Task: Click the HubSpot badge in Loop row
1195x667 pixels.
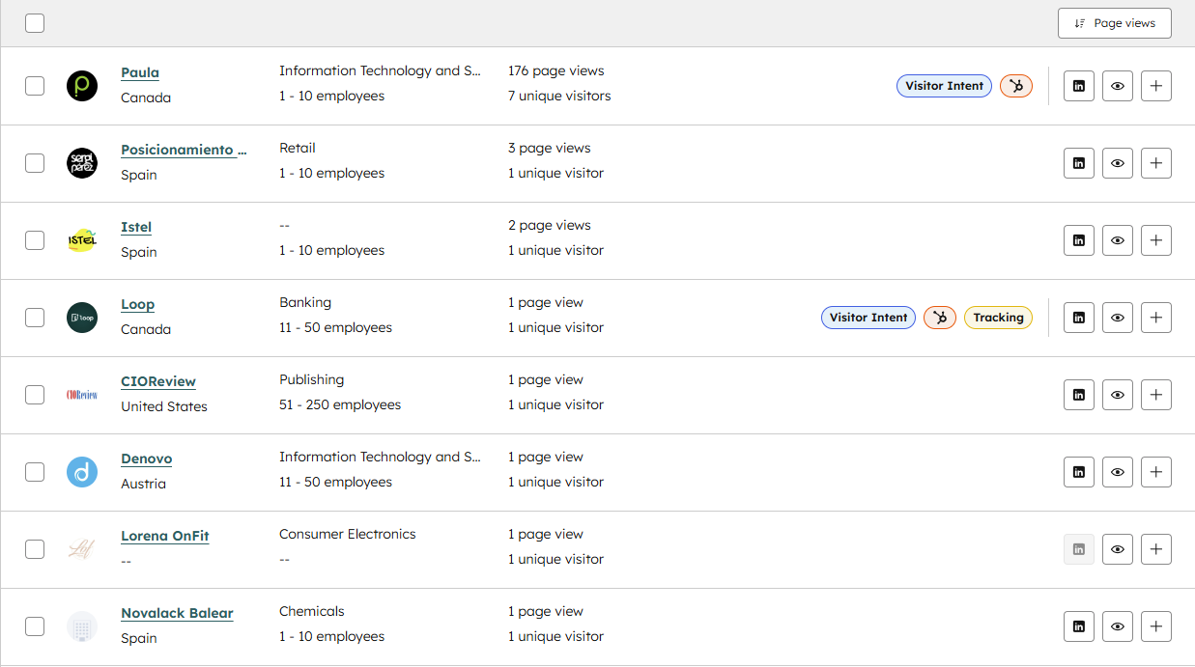Action: [940, 318]
